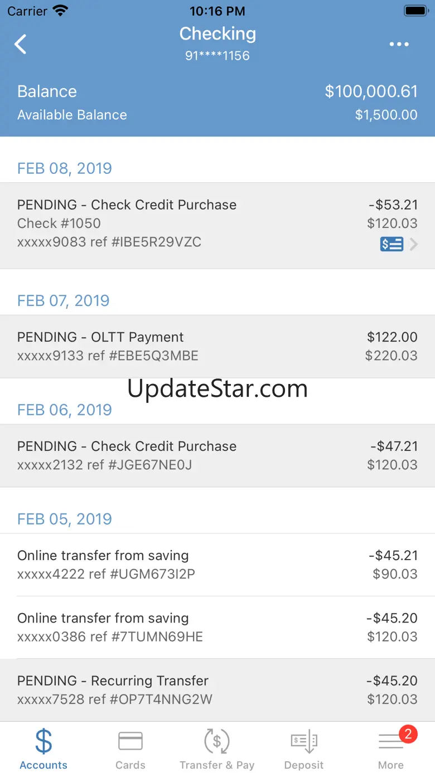Viewport: 435px width, 773px height.
Task: Tap the Deposit check icon
Action: click(304, 742)
